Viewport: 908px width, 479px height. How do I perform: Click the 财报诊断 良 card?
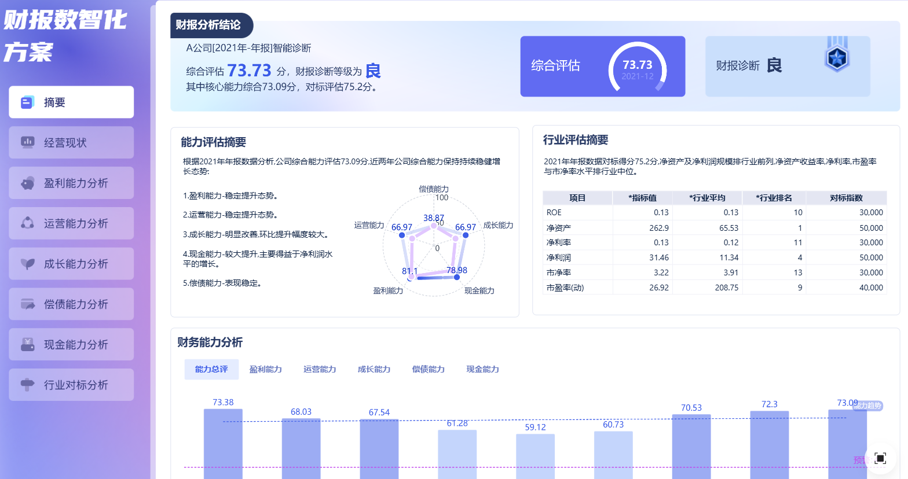coord(788,67)
